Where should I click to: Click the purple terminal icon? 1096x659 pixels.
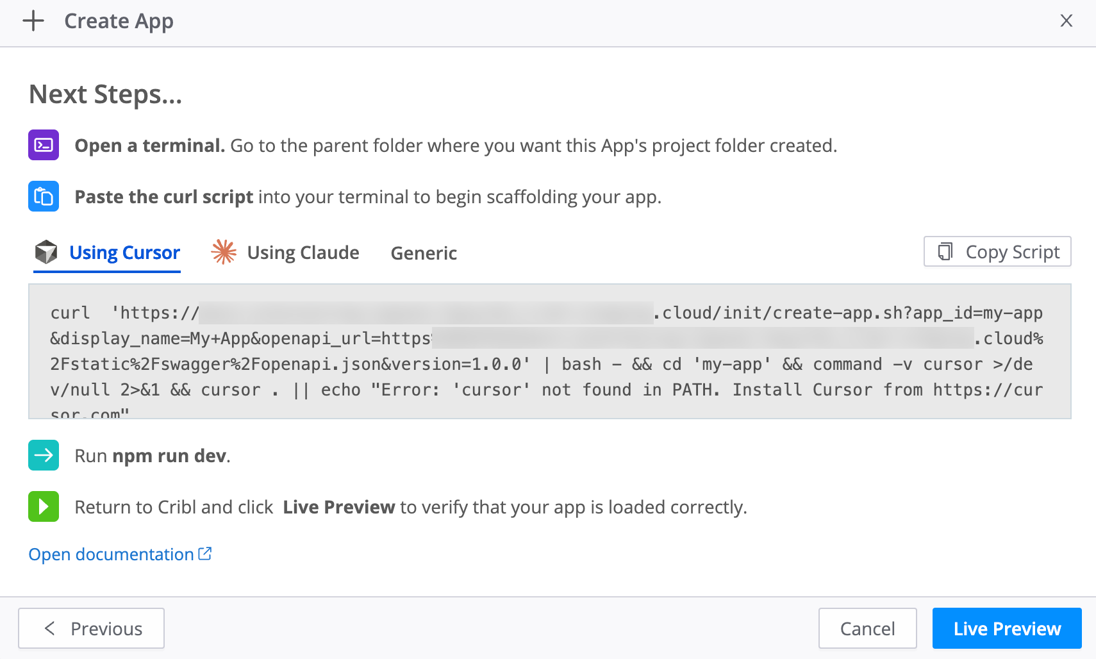point(44,145)
